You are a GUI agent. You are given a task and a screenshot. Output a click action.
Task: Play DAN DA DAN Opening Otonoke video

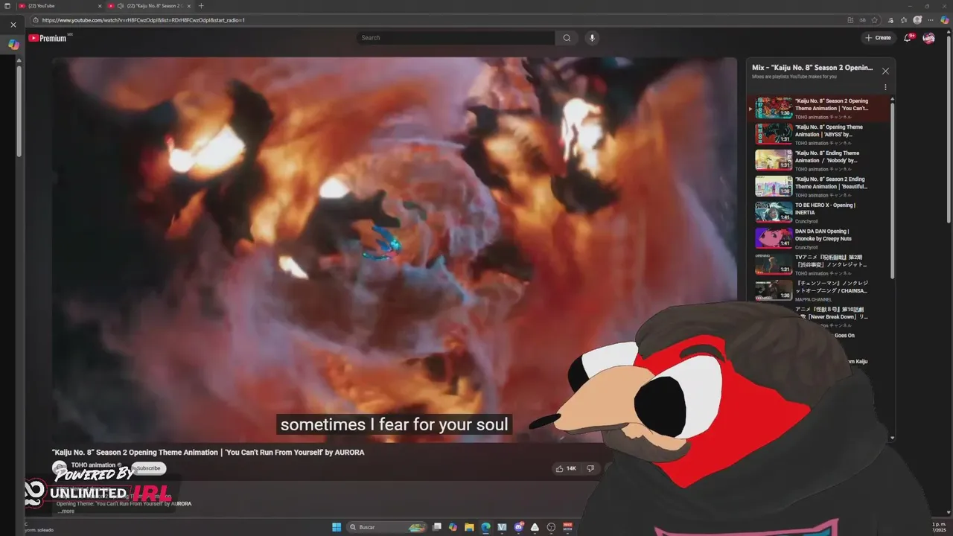coord(817,238)
